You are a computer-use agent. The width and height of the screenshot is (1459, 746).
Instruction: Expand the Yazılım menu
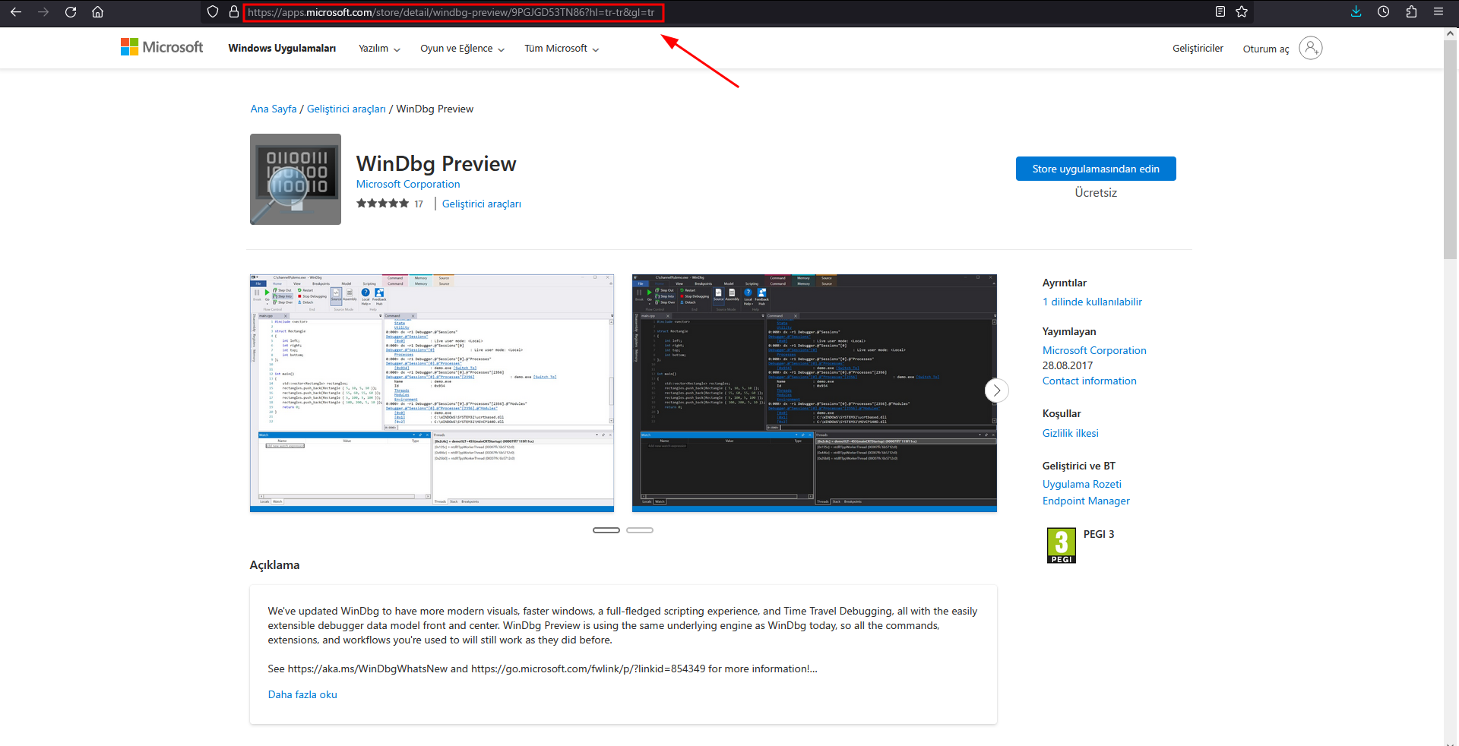click(379, 49)
